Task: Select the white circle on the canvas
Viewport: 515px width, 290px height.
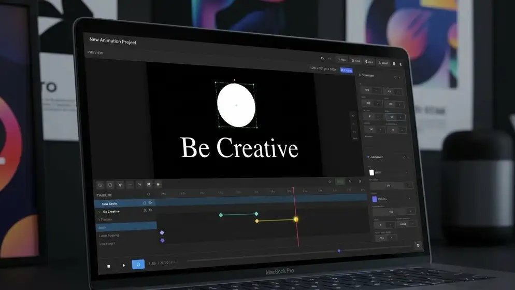Action: pos(236,105)
